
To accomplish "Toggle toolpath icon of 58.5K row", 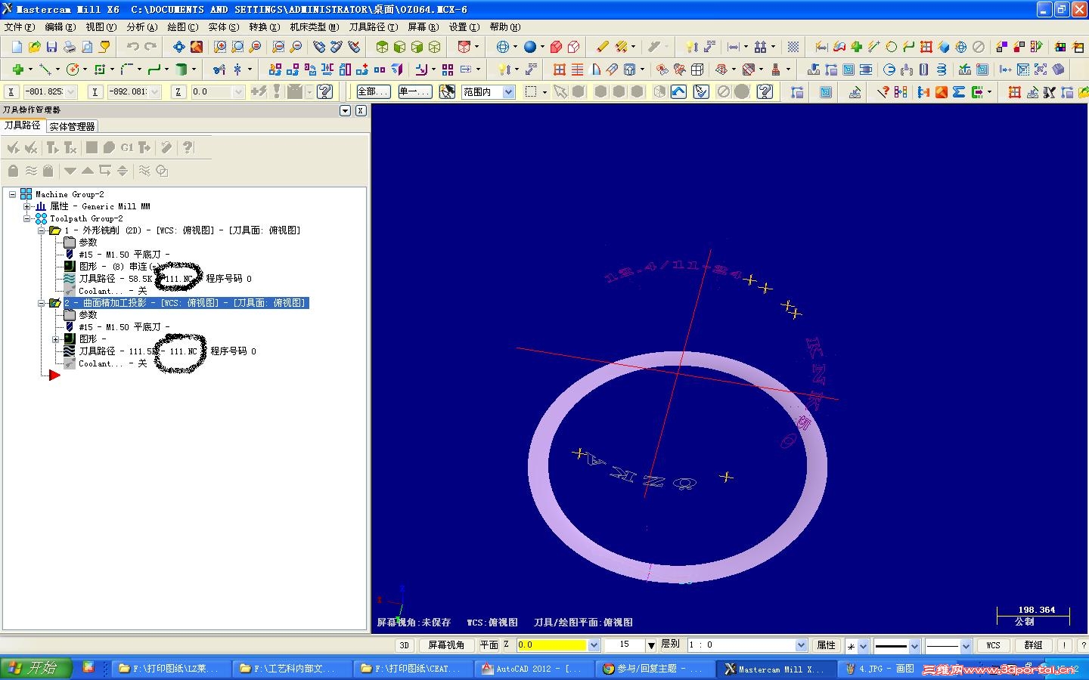I will 69,279.
